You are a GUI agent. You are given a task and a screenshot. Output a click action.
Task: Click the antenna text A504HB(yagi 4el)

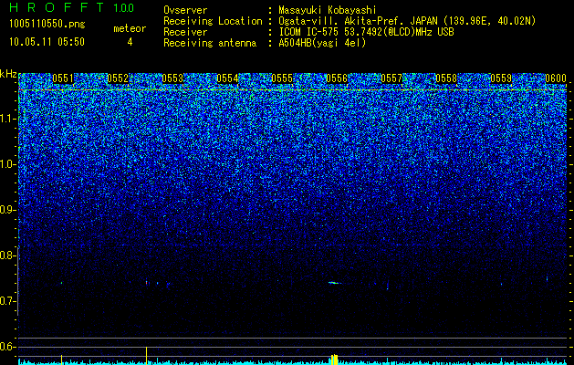pos(322,43)
